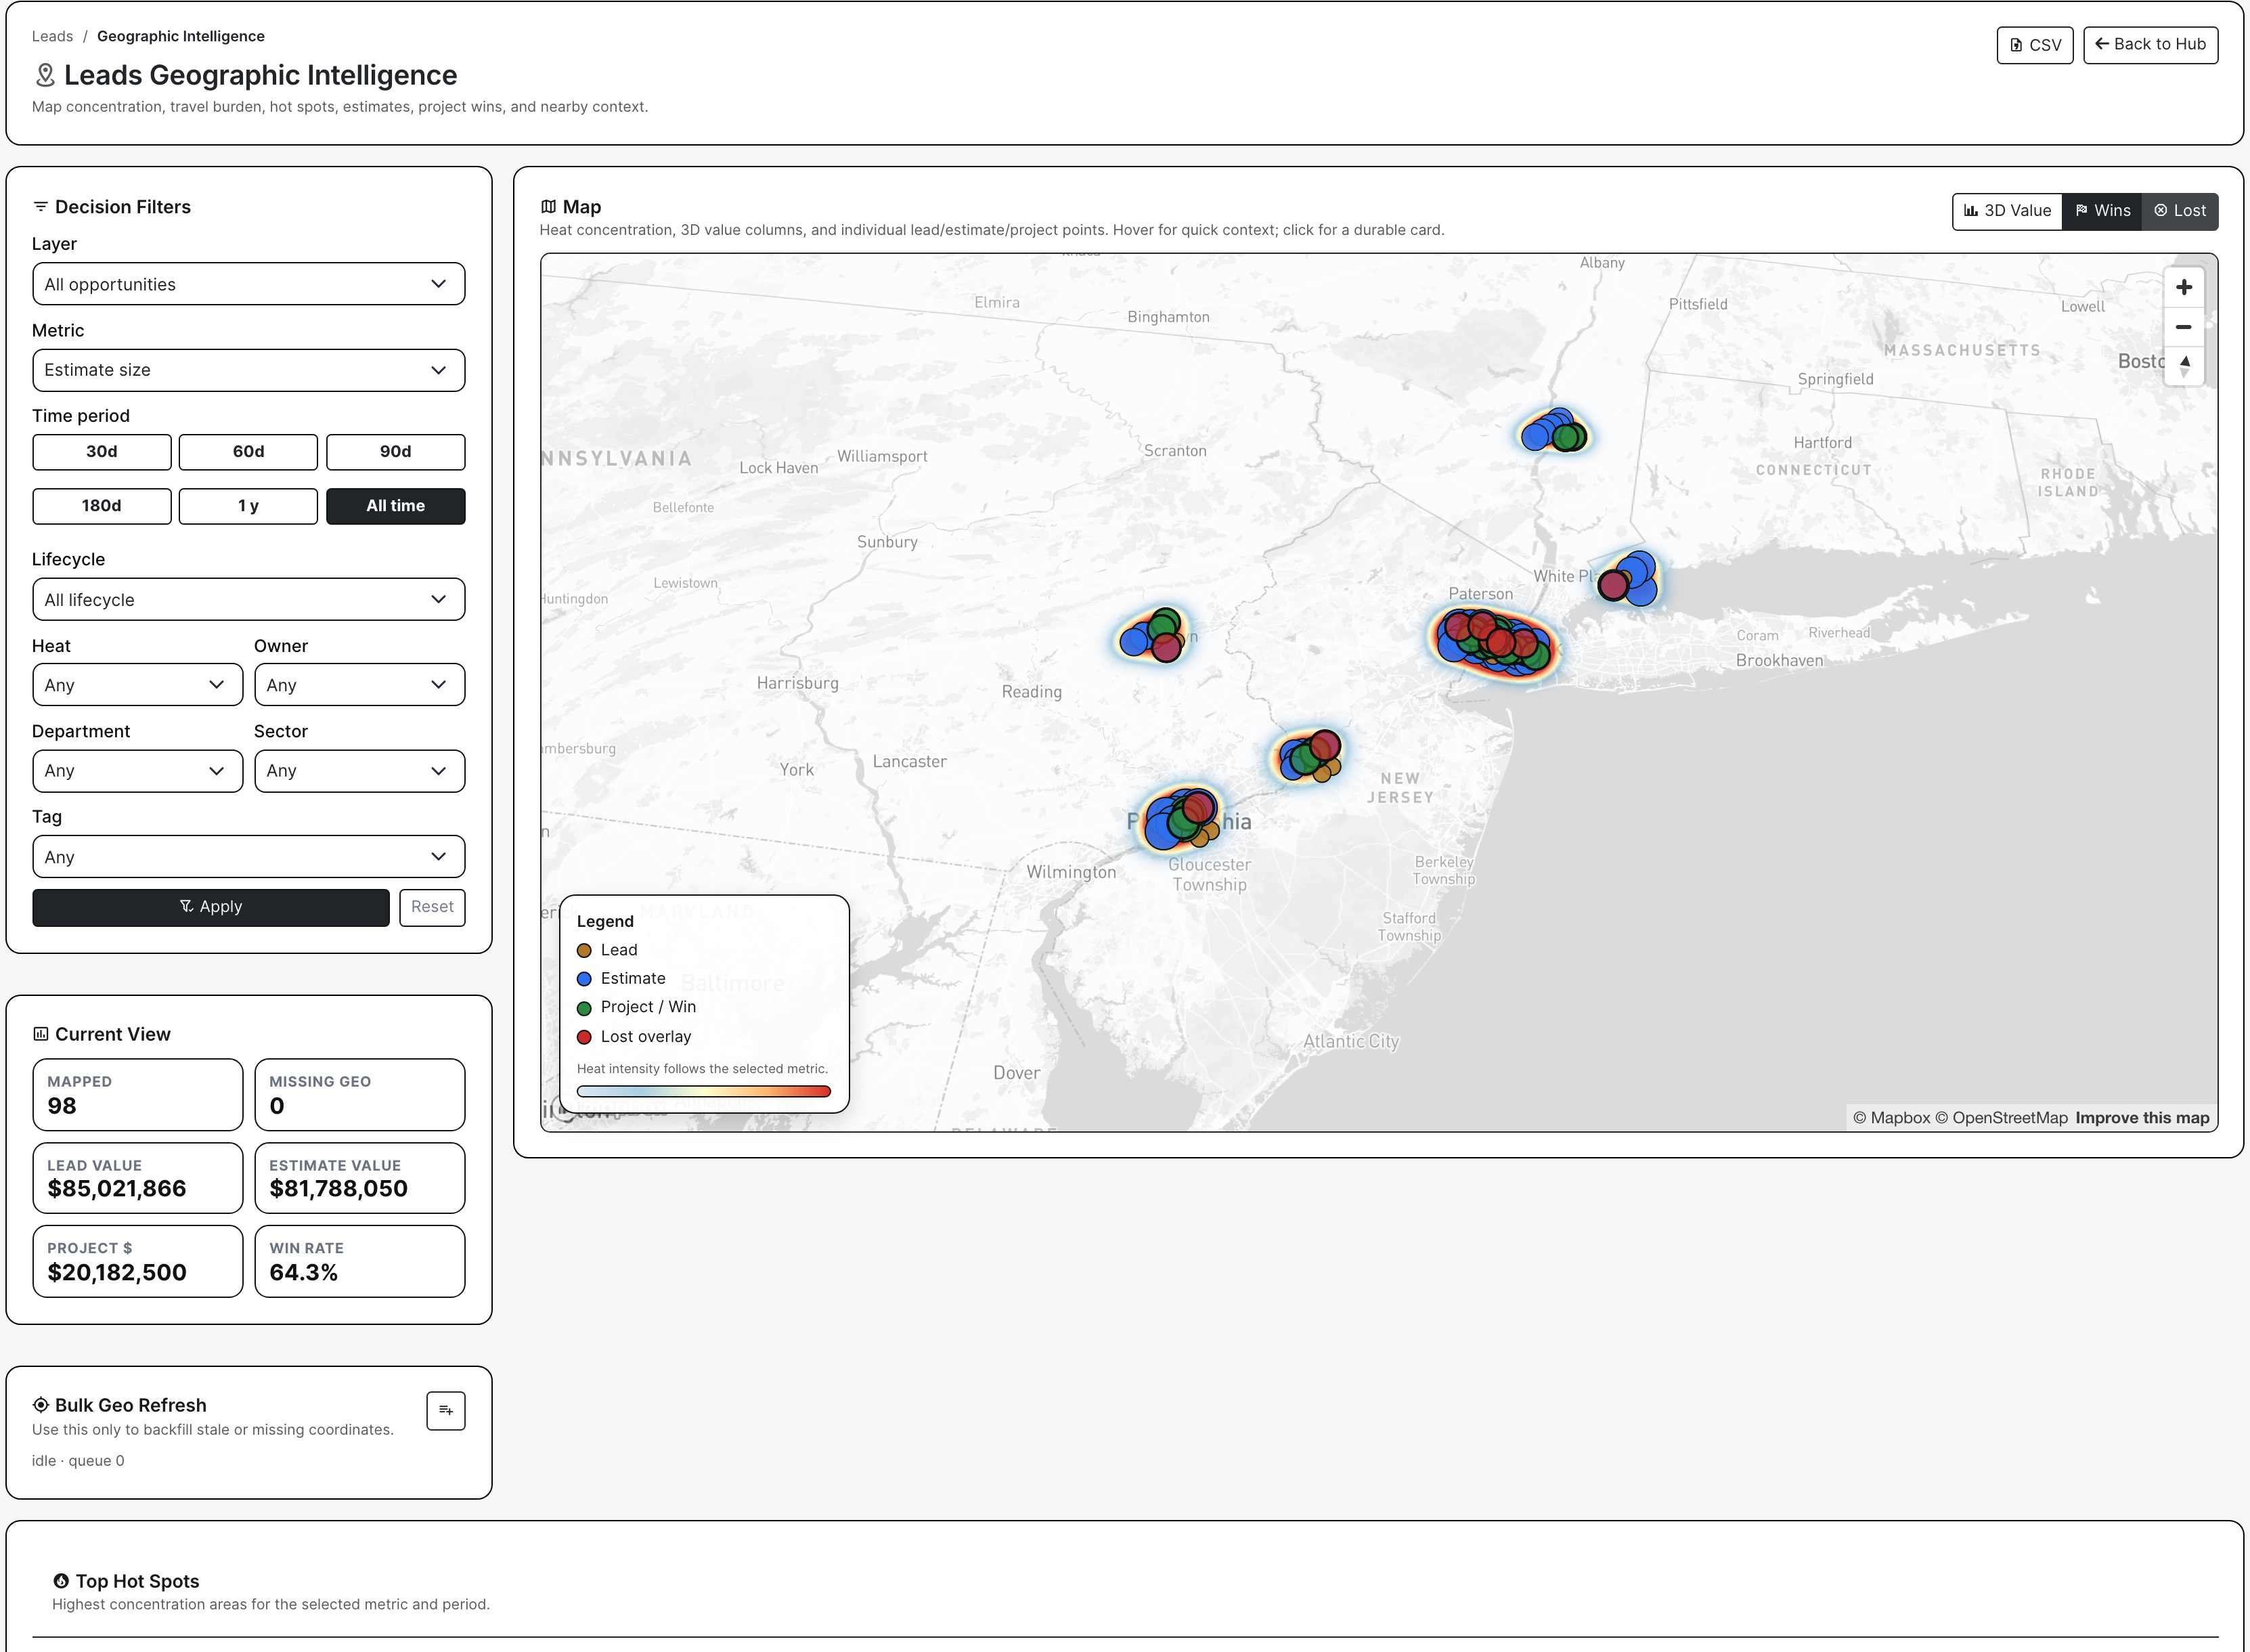Click Geographic Intelligence breadcrumb item
Image resolution: width=2250 pixels, height=1652 pixels.
click(181, 36)
